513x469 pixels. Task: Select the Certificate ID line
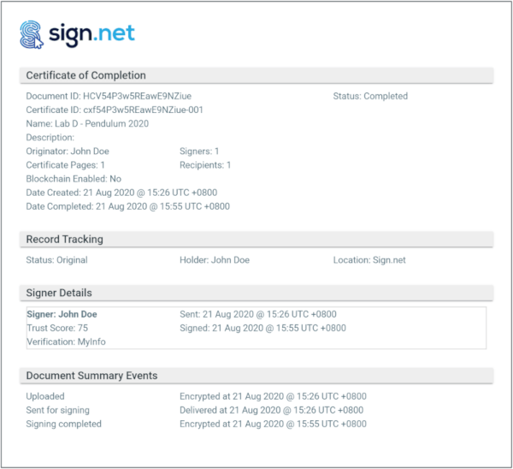[x=115, y=110]
